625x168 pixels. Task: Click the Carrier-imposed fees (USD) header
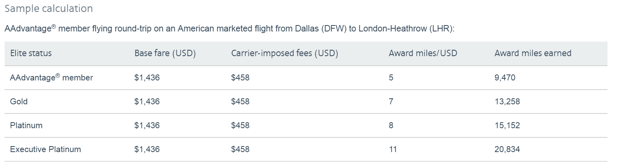[284, 53]
